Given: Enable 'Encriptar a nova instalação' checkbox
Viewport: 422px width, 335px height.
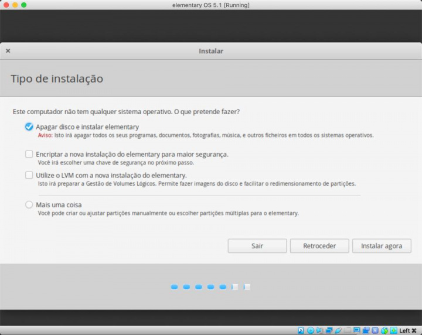Looking at the screenshot, I should [29, 154].
